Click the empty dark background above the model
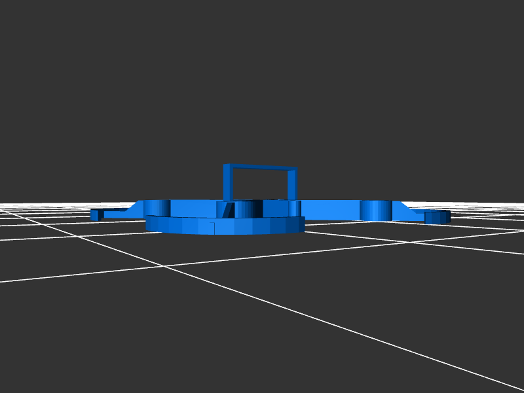The width and height of the screenshot is (524, 393). 262,78
